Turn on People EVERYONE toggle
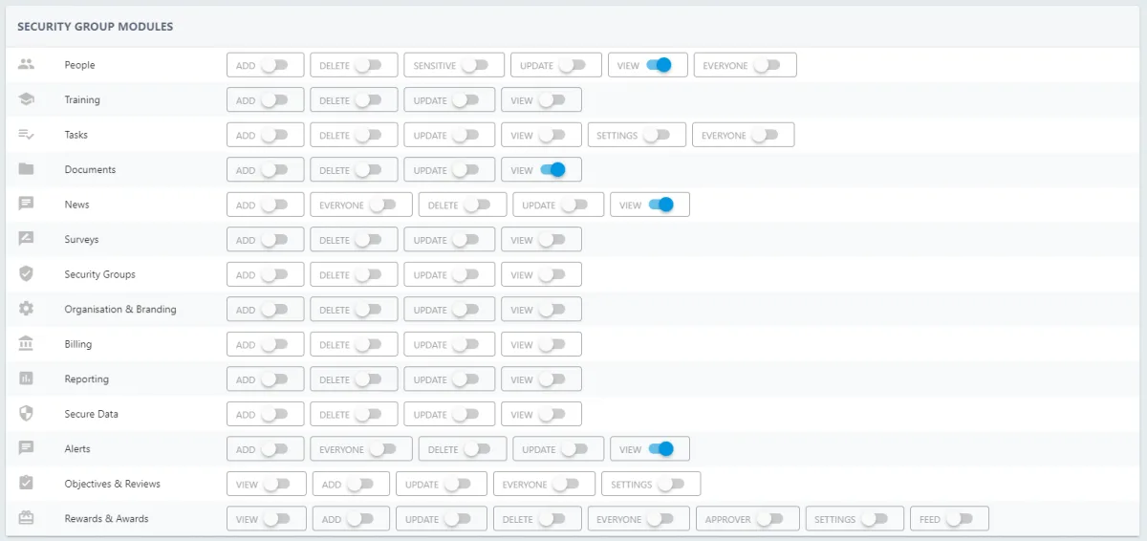The width and height of the screenshot is (1147, 541). [767, 65]
